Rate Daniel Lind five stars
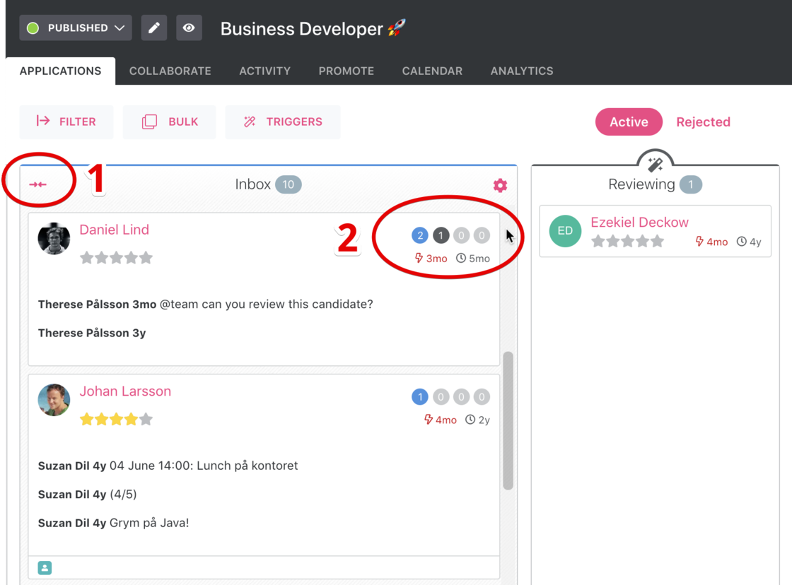This screenshot has height=585, width=792. click(146, 258)
